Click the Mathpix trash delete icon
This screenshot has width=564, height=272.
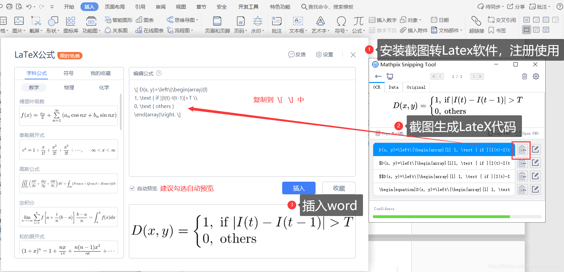(525, 76)
